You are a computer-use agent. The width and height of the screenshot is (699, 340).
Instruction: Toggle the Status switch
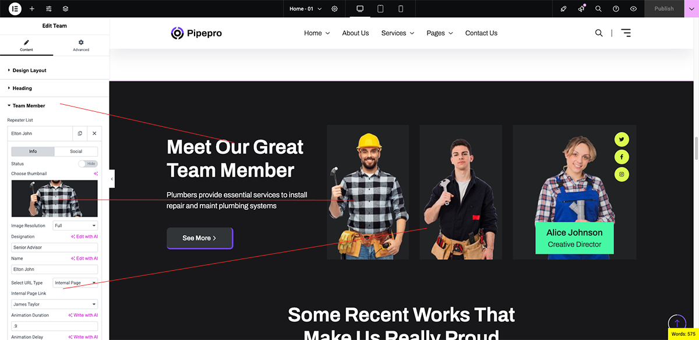(88, 164)
